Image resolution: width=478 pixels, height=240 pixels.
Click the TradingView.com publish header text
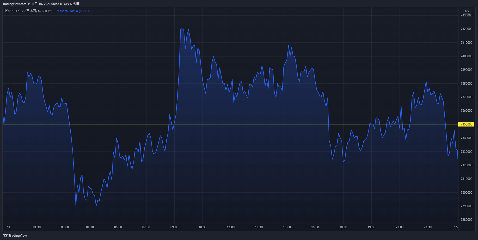pos(41,4)
